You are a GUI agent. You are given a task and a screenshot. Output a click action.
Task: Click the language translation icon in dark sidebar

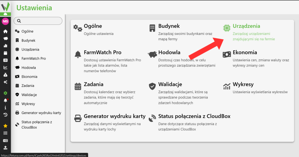[x=5, y=141]
